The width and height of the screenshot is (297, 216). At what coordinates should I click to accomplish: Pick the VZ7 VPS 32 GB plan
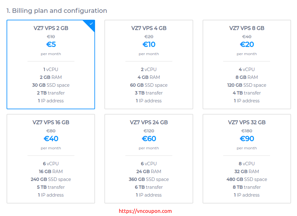pyautogui.click(x=247, y=159)
